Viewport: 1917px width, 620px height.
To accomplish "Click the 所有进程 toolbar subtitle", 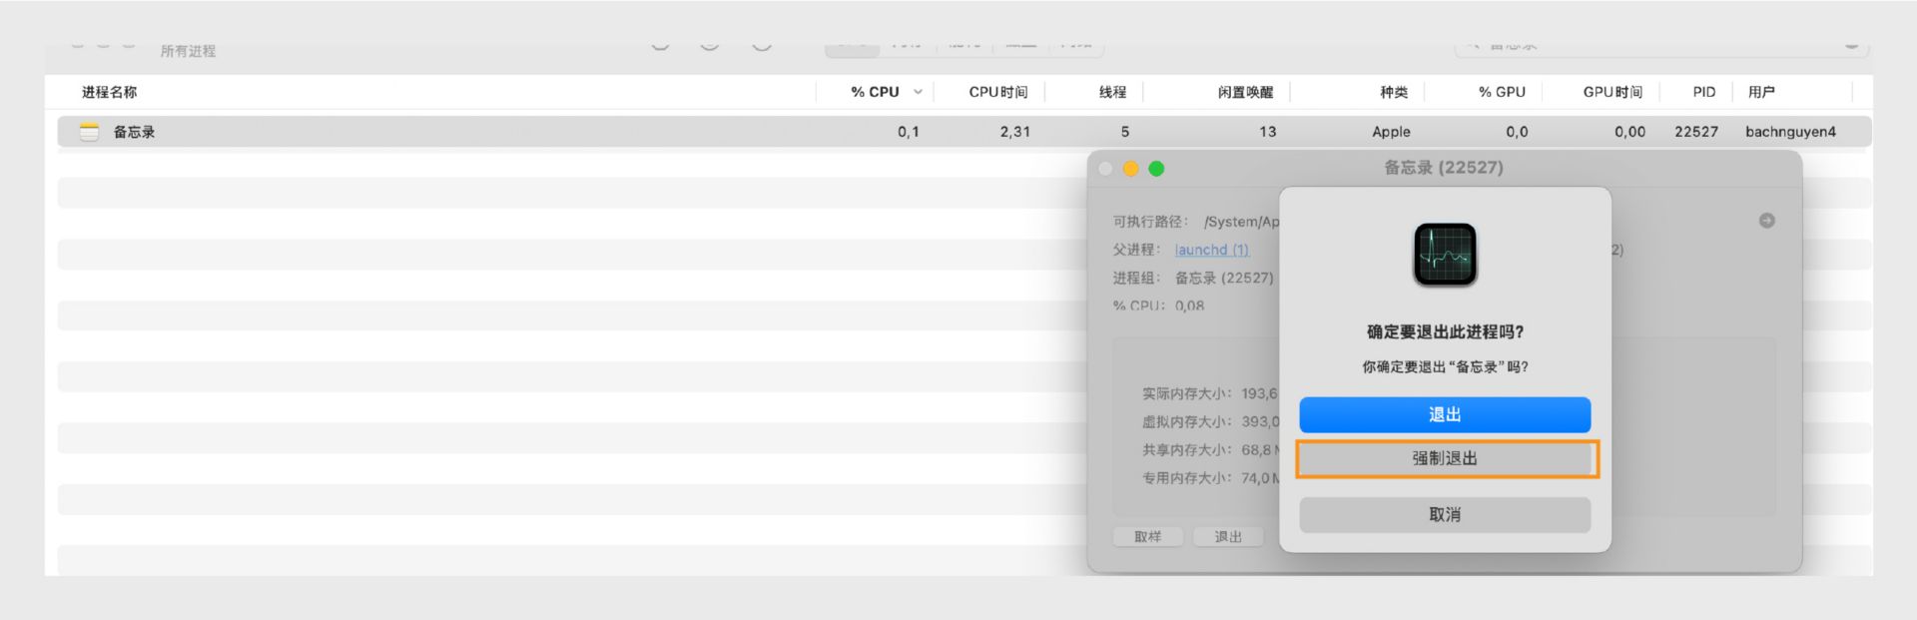I will click(x=188, y=51).
